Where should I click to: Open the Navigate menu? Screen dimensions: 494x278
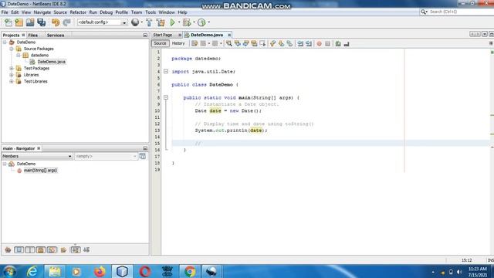click(x=42, y=12)
